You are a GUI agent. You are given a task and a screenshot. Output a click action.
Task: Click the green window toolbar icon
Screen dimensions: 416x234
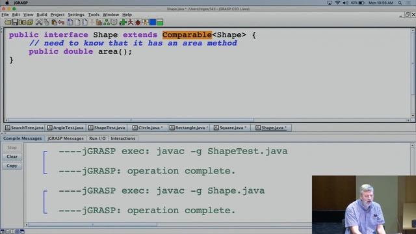pyautogui.click(x=160, y=22)
